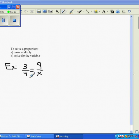Click the vertical scrollbar down arrow
The height and width of the screenshot is (139, 139).
(x=131, y=132)
